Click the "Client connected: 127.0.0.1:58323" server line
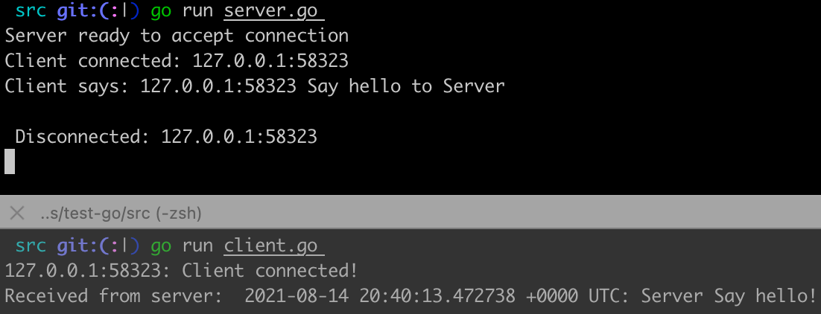821x314 pixels. (177, 61)
